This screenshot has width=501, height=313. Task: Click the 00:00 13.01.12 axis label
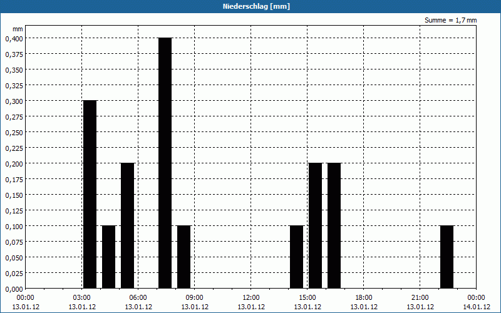(x=25, y=302)
